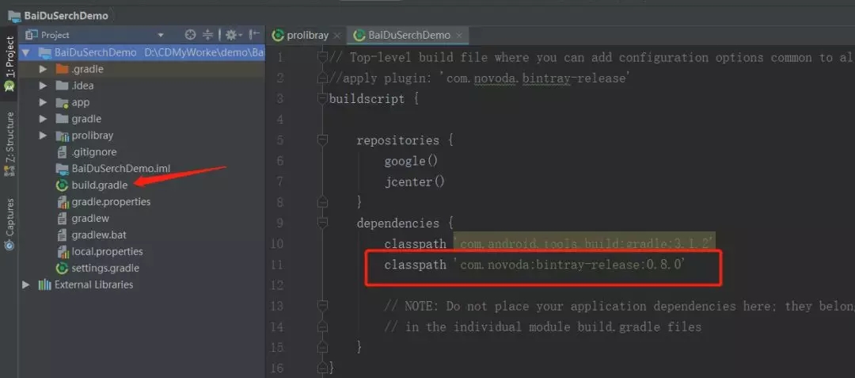Click BaiDuSerchDemo breadcrumb in navigation bar
Image resolution: width=855 pixels, height=378 pixels.
pos(66,15)
